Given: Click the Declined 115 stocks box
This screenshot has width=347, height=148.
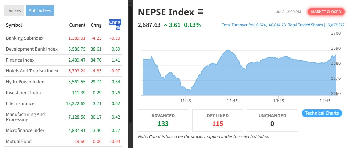Looking at the screenshot, I should click(x=218, y=120).
